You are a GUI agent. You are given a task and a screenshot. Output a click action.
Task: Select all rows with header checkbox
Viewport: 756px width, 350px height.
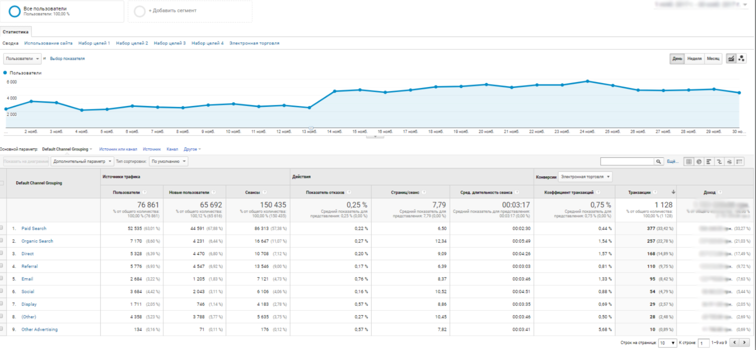(1, 183)
